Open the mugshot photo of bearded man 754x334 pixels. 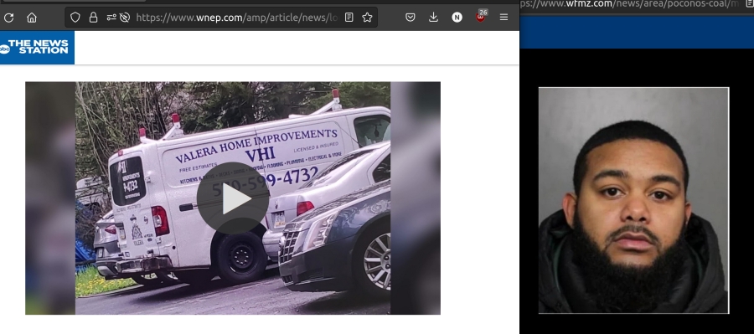(x=633, y=200)
